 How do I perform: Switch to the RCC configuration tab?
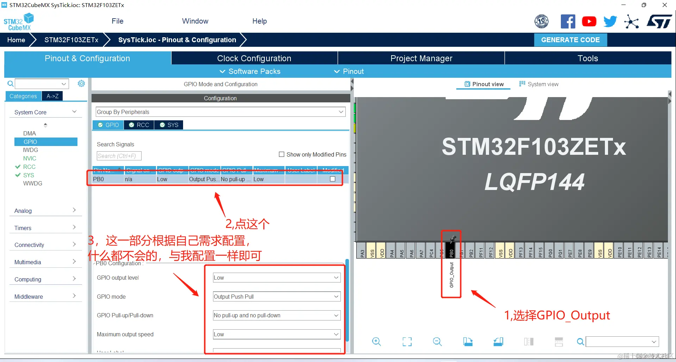[x=139, y=125]
